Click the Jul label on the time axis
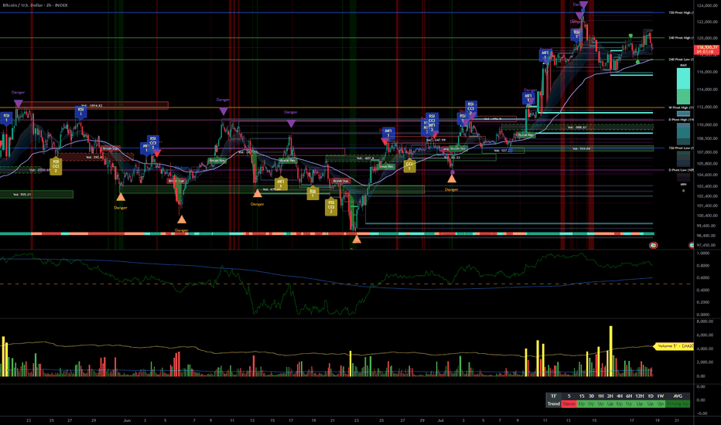Viewport: 721px width, 425px height. pos(440,420)
